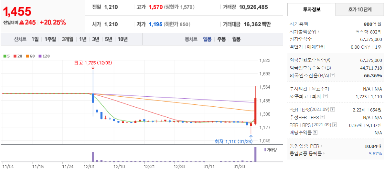Show the 3개월 line chart
The width and height of the screenshot is (385, 175).
point(68,39)
